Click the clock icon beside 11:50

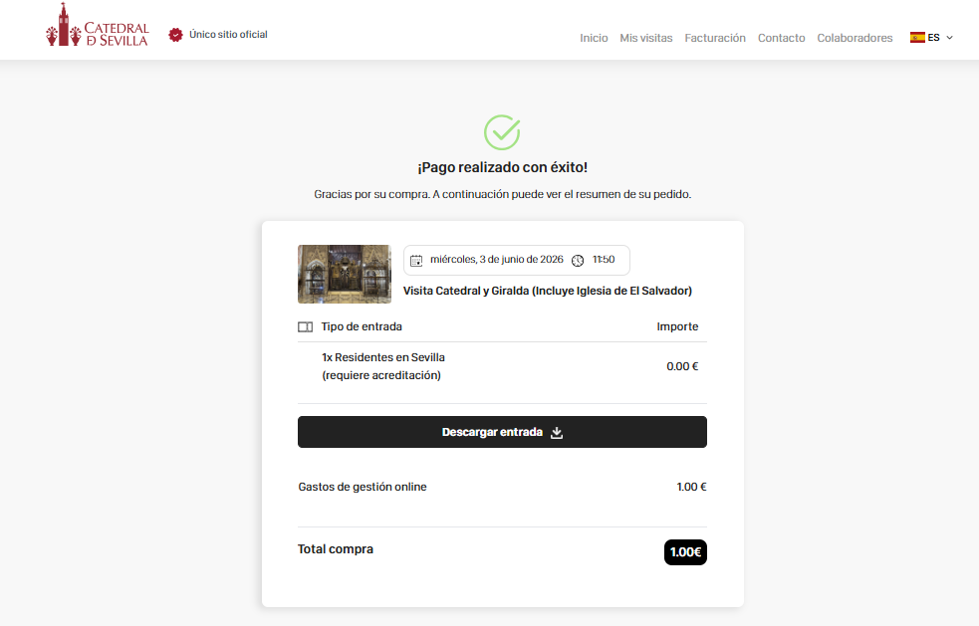[578, 261]
